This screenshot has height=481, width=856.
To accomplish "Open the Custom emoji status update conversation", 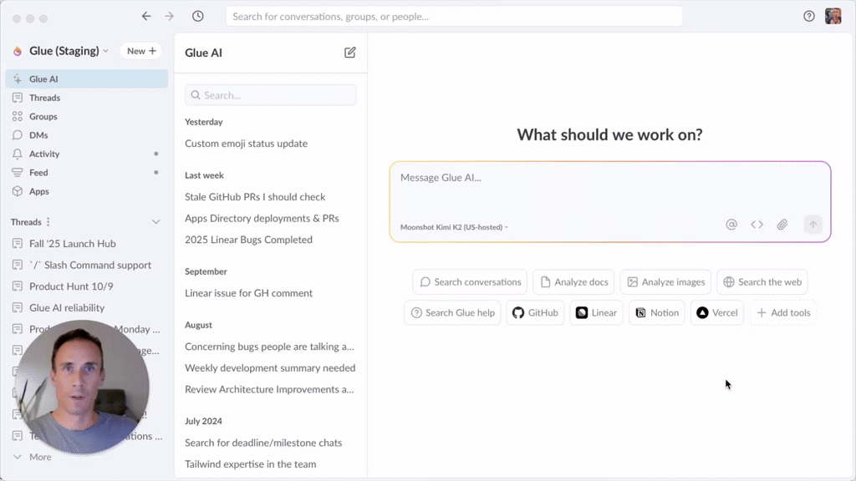I will click(x=246, y=144).
